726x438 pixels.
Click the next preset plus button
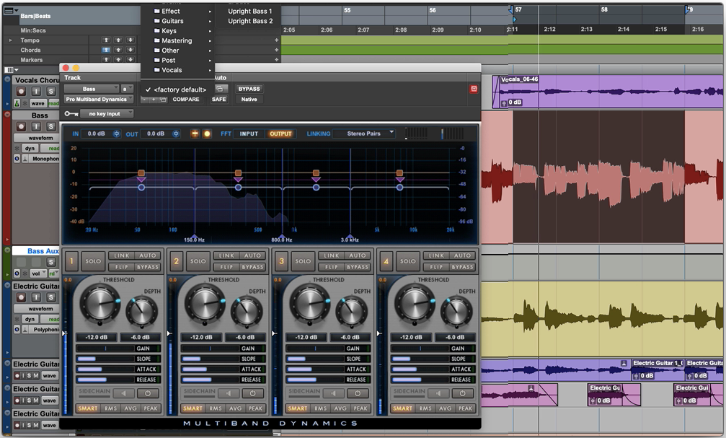[x=154, y=99]
